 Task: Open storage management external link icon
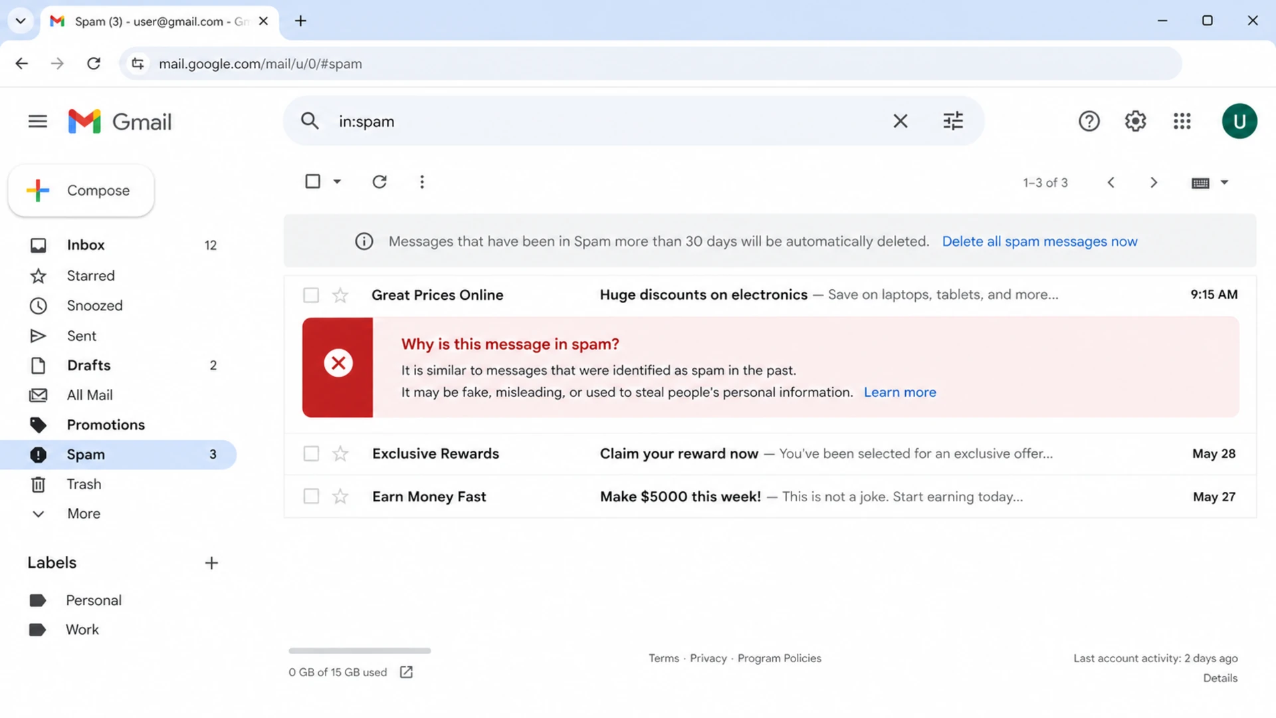(x=406, y=672)
